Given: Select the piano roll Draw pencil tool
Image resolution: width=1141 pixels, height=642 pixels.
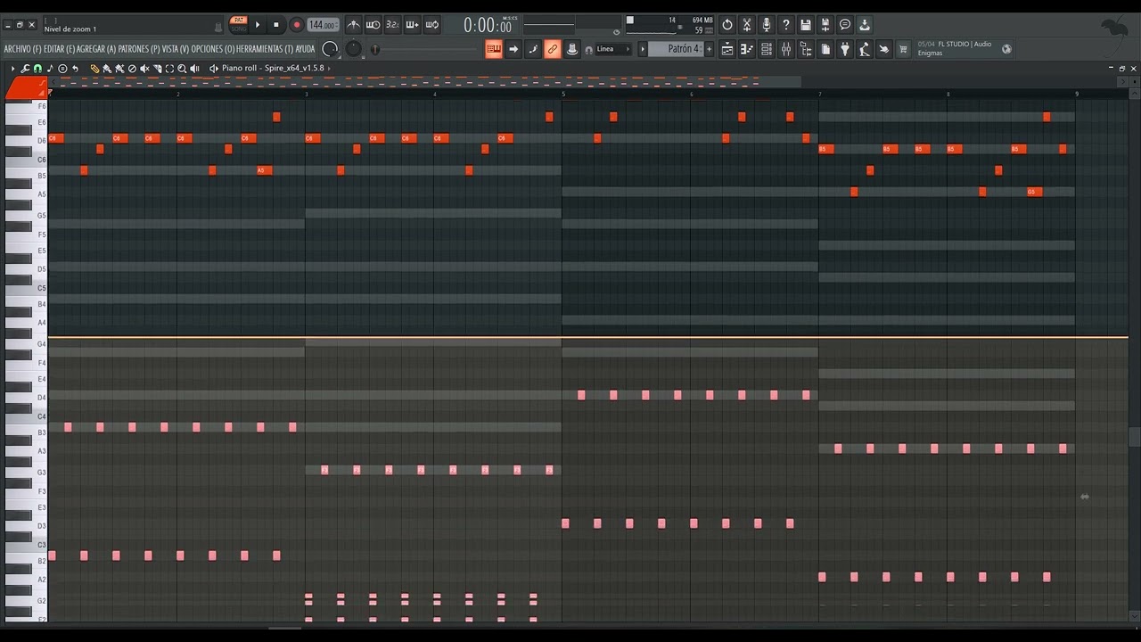Looking at the screenshot, I should tap(94, 69).
